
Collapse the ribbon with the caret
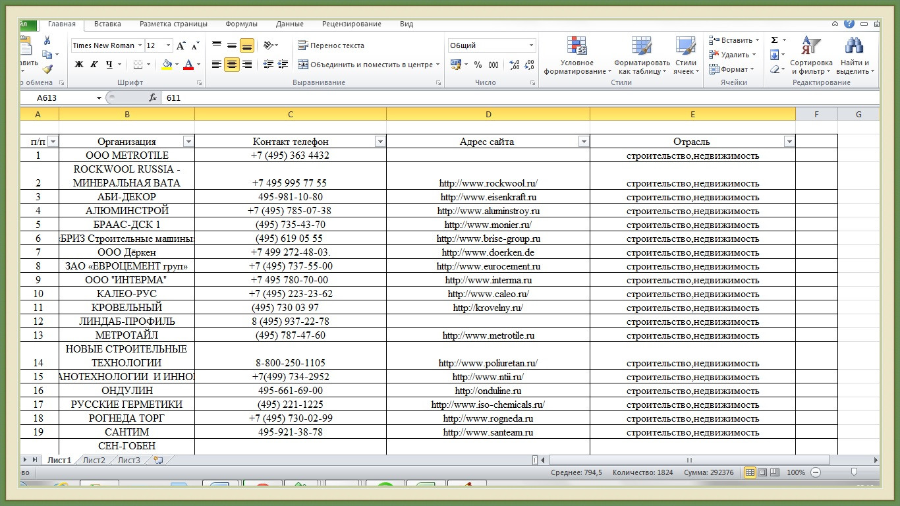835,24
